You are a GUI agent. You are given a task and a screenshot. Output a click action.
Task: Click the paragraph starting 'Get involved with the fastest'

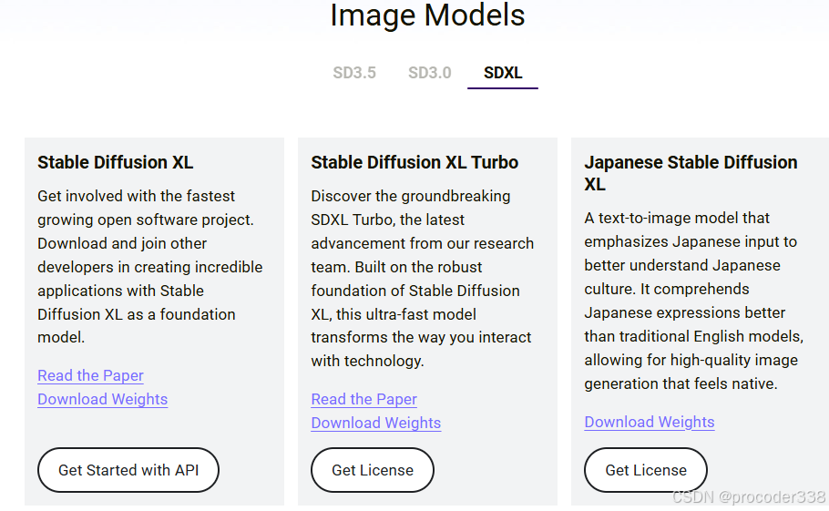click(150, 266)
